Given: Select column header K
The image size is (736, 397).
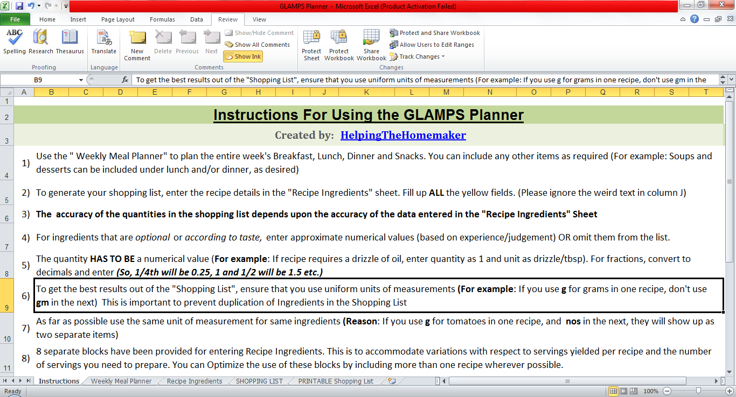Looking at the screenshot, I should click(366, 92).
